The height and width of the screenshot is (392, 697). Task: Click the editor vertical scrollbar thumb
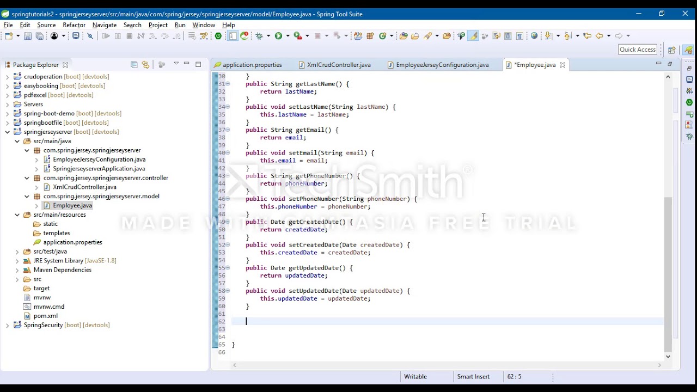click(x=668, y=275)
